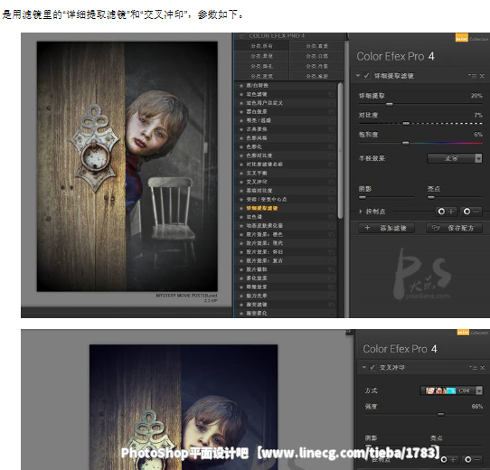490x470 pixels.
Task: Select the 动态皮肤柔化器 filter
Action: 264,226
